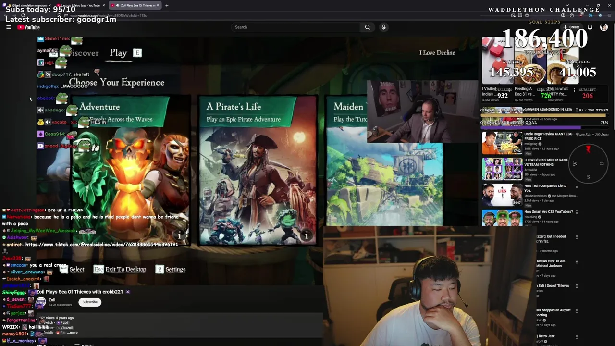Expand the video description with '...more'
This screenshot has width=615, height=346.
coord(72,333)
